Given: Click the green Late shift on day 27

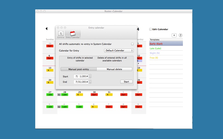Looking at the screenshot, I should 50,95.
